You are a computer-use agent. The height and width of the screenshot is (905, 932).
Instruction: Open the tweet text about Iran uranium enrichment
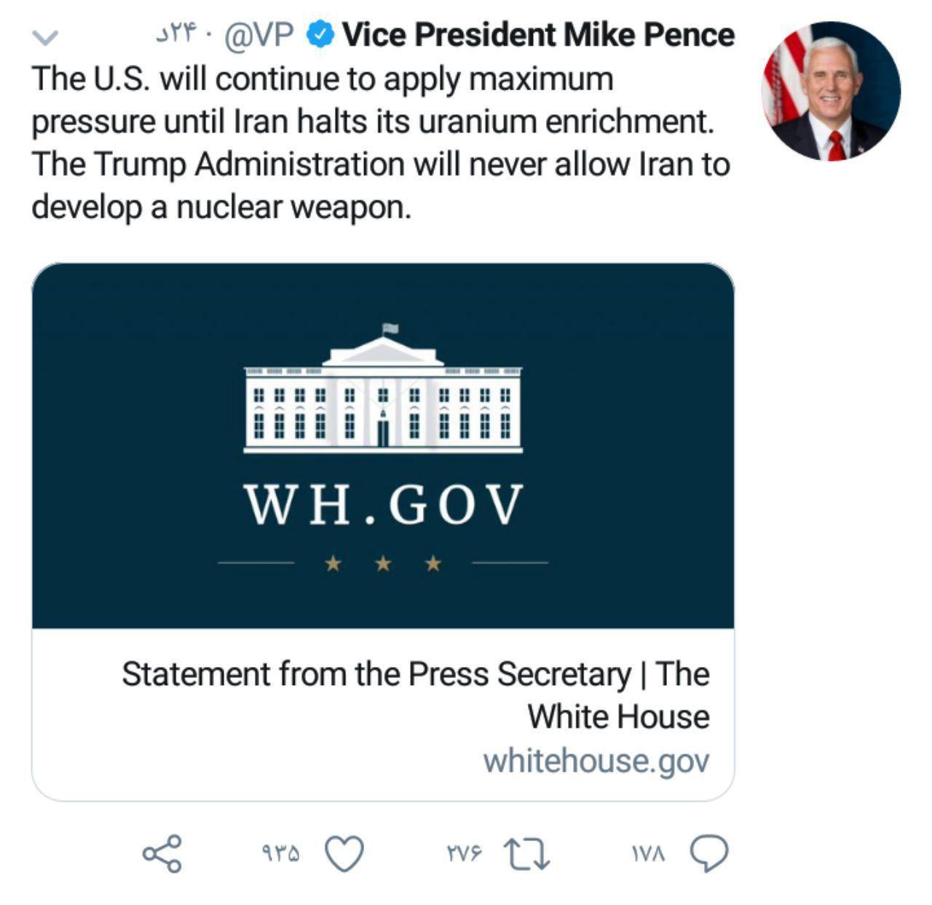tap(380, 143)
